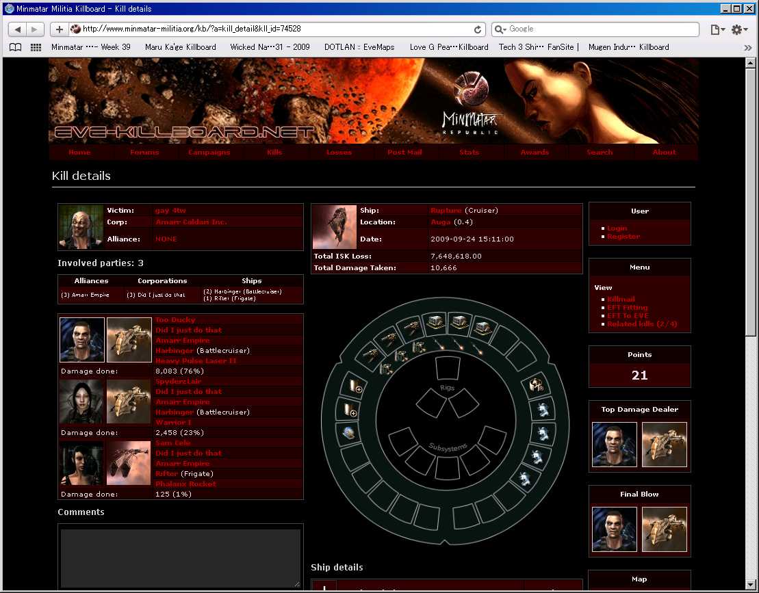The height and width of the screenshot is (593, 759).
Task: Click the Top Damage Dealer pilot portrait
Action: [615, 445]
